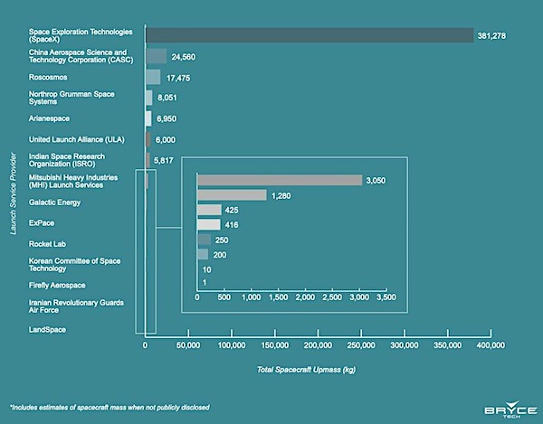The width and height of the screenshot is (543, 424).
Task: Click the main axis tick '100,000'
Action: tap(232, 345)
